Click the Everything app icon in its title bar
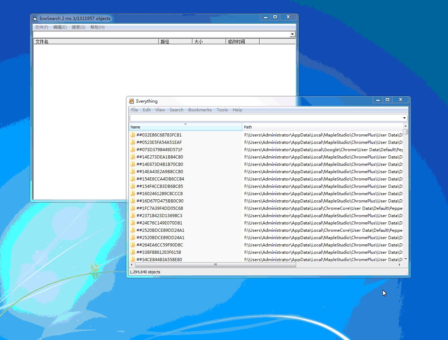The width and height of the screenshot is (448, 340). click(131, 101)
